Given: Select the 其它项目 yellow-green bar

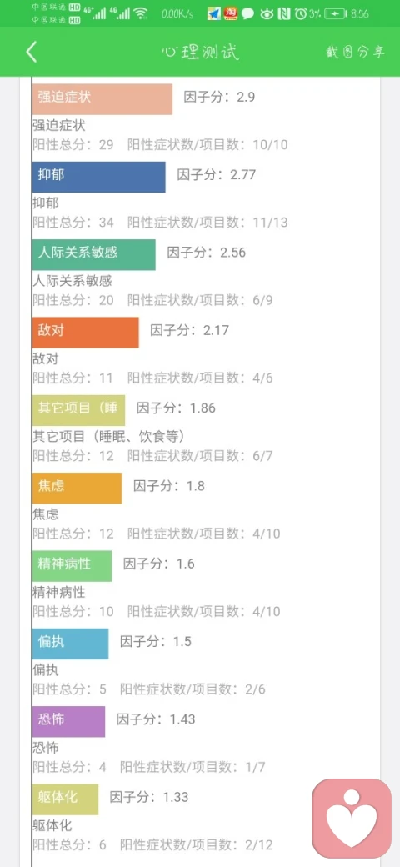Looking at the screenshot, I should (x=78, y=410).
